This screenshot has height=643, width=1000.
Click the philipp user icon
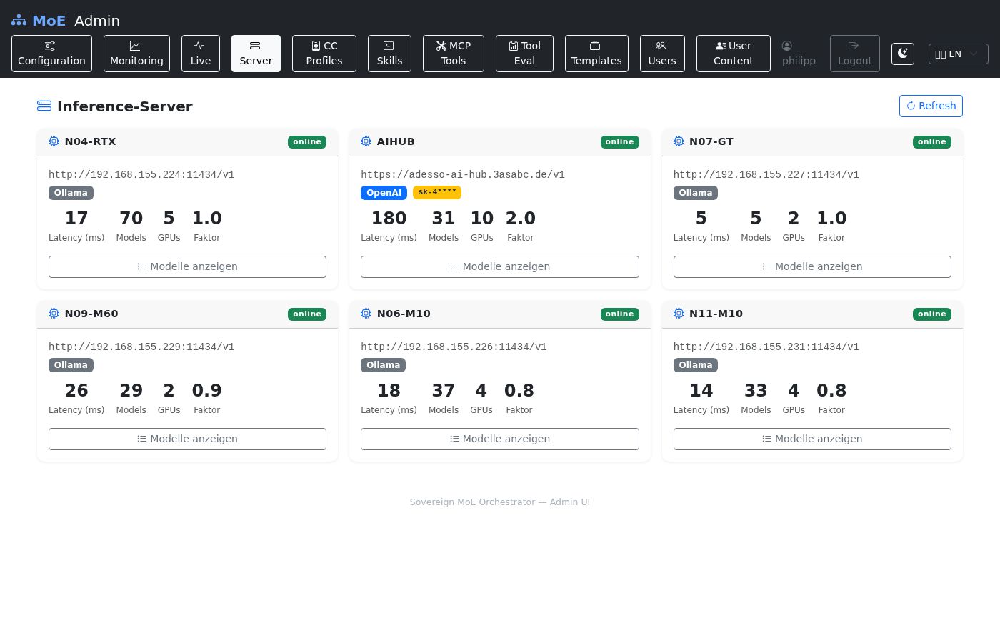pyautogui.click(x=786, y=46)
